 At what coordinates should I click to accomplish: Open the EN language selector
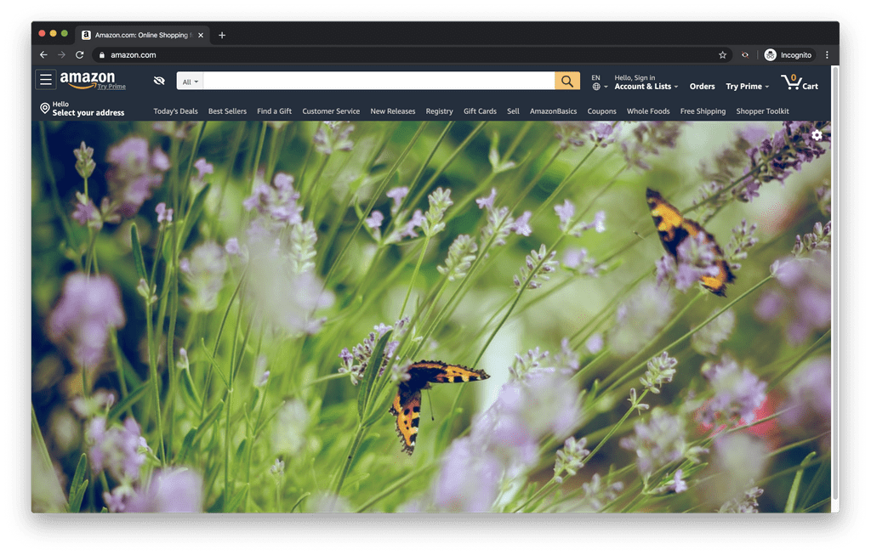(600, 82)
